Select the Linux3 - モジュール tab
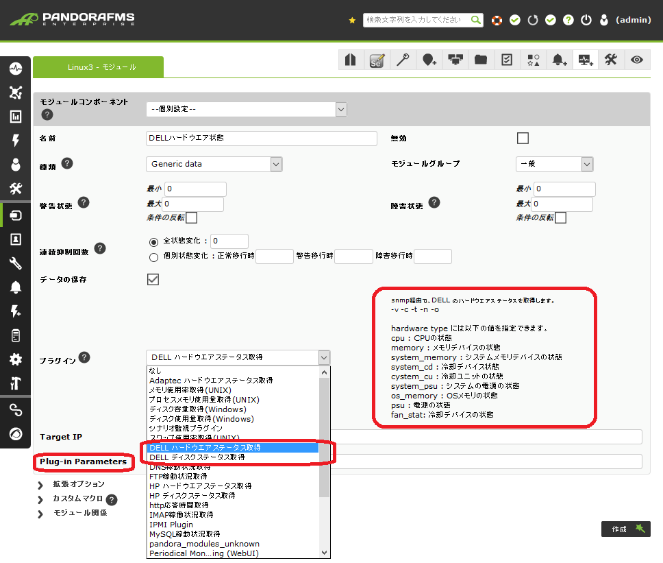Viewport: 663px width, 563px height. [x=98, y=67]
